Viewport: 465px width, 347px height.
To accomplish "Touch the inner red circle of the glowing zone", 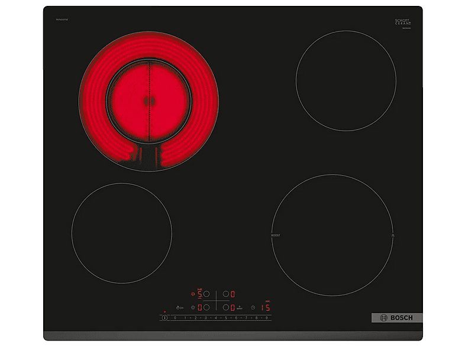I will pyautogui.click(x=148, y=101).
